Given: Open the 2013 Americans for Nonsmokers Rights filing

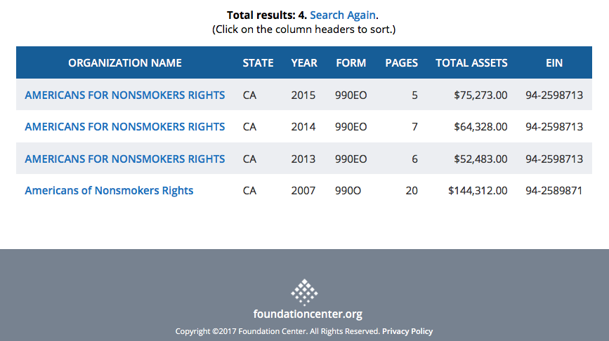Looking at the screenshot, I should (125, 159).
